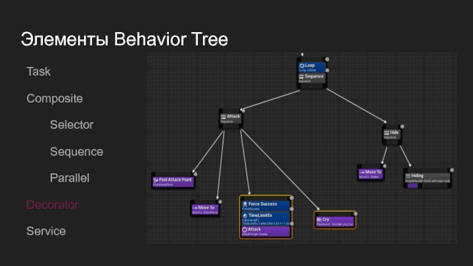This screenshot has height=266, width=473.
Task: Click the Hiding simple parallel icon
Action: coord(407,176)
